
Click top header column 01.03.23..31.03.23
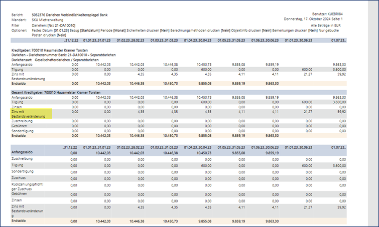tap(164, 41)
